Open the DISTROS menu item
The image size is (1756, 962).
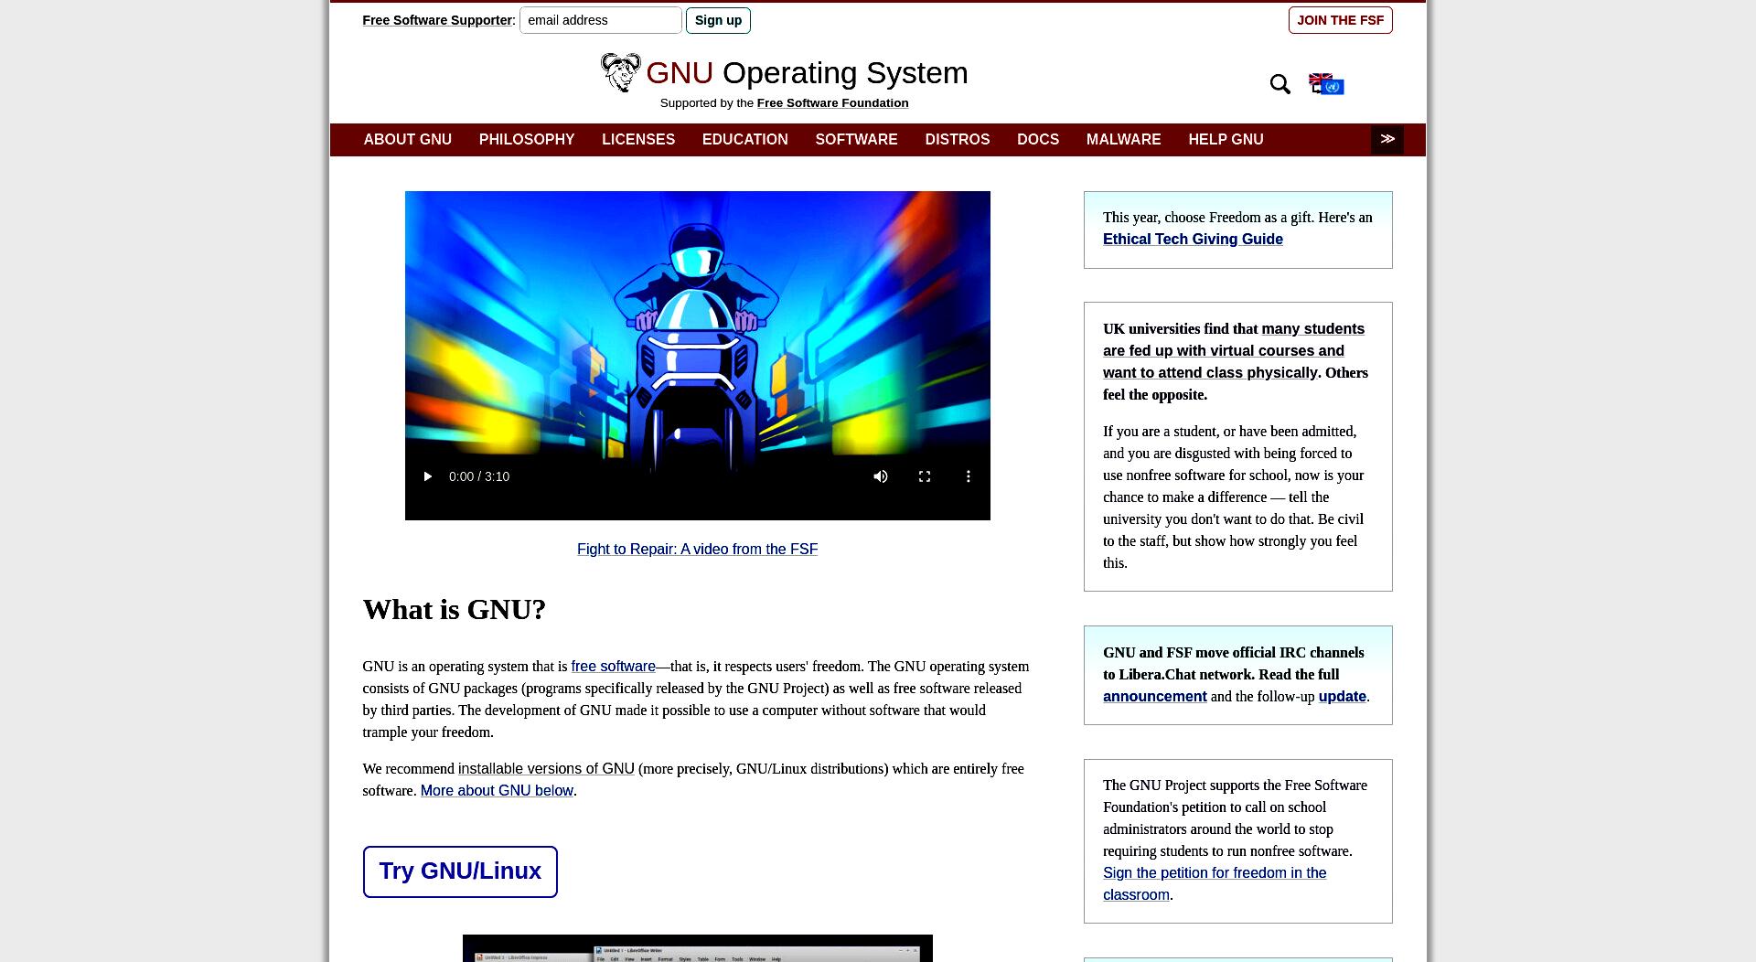point(958,139)
